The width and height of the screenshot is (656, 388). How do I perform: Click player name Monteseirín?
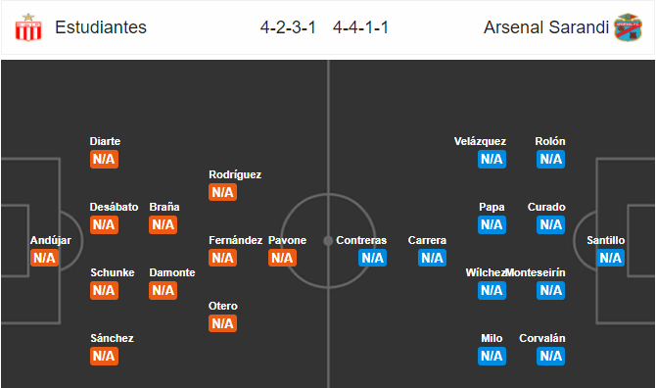(536, 273)
